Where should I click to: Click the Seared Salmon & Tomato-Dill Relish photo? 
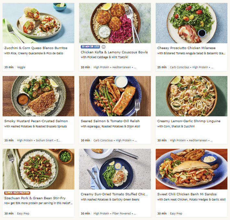coord(115,96)
